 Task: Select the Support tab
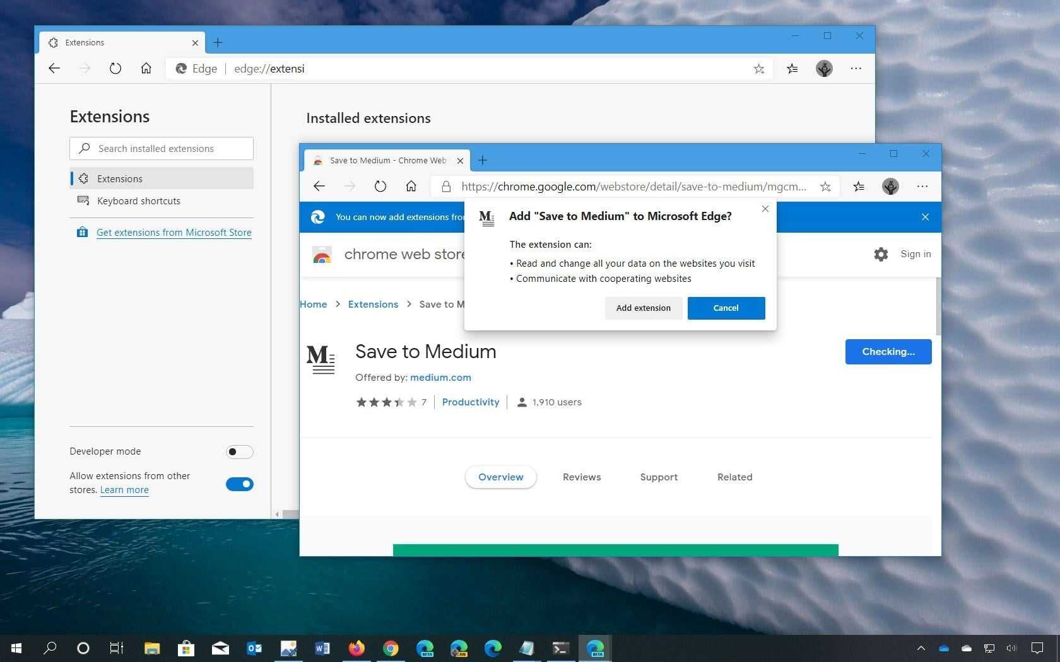click(x=658, y=477)
